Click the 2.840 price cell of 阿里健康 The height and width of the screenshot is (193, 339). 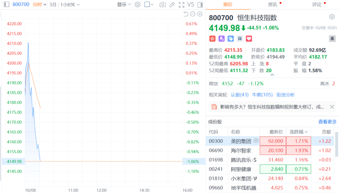(273, 169)
